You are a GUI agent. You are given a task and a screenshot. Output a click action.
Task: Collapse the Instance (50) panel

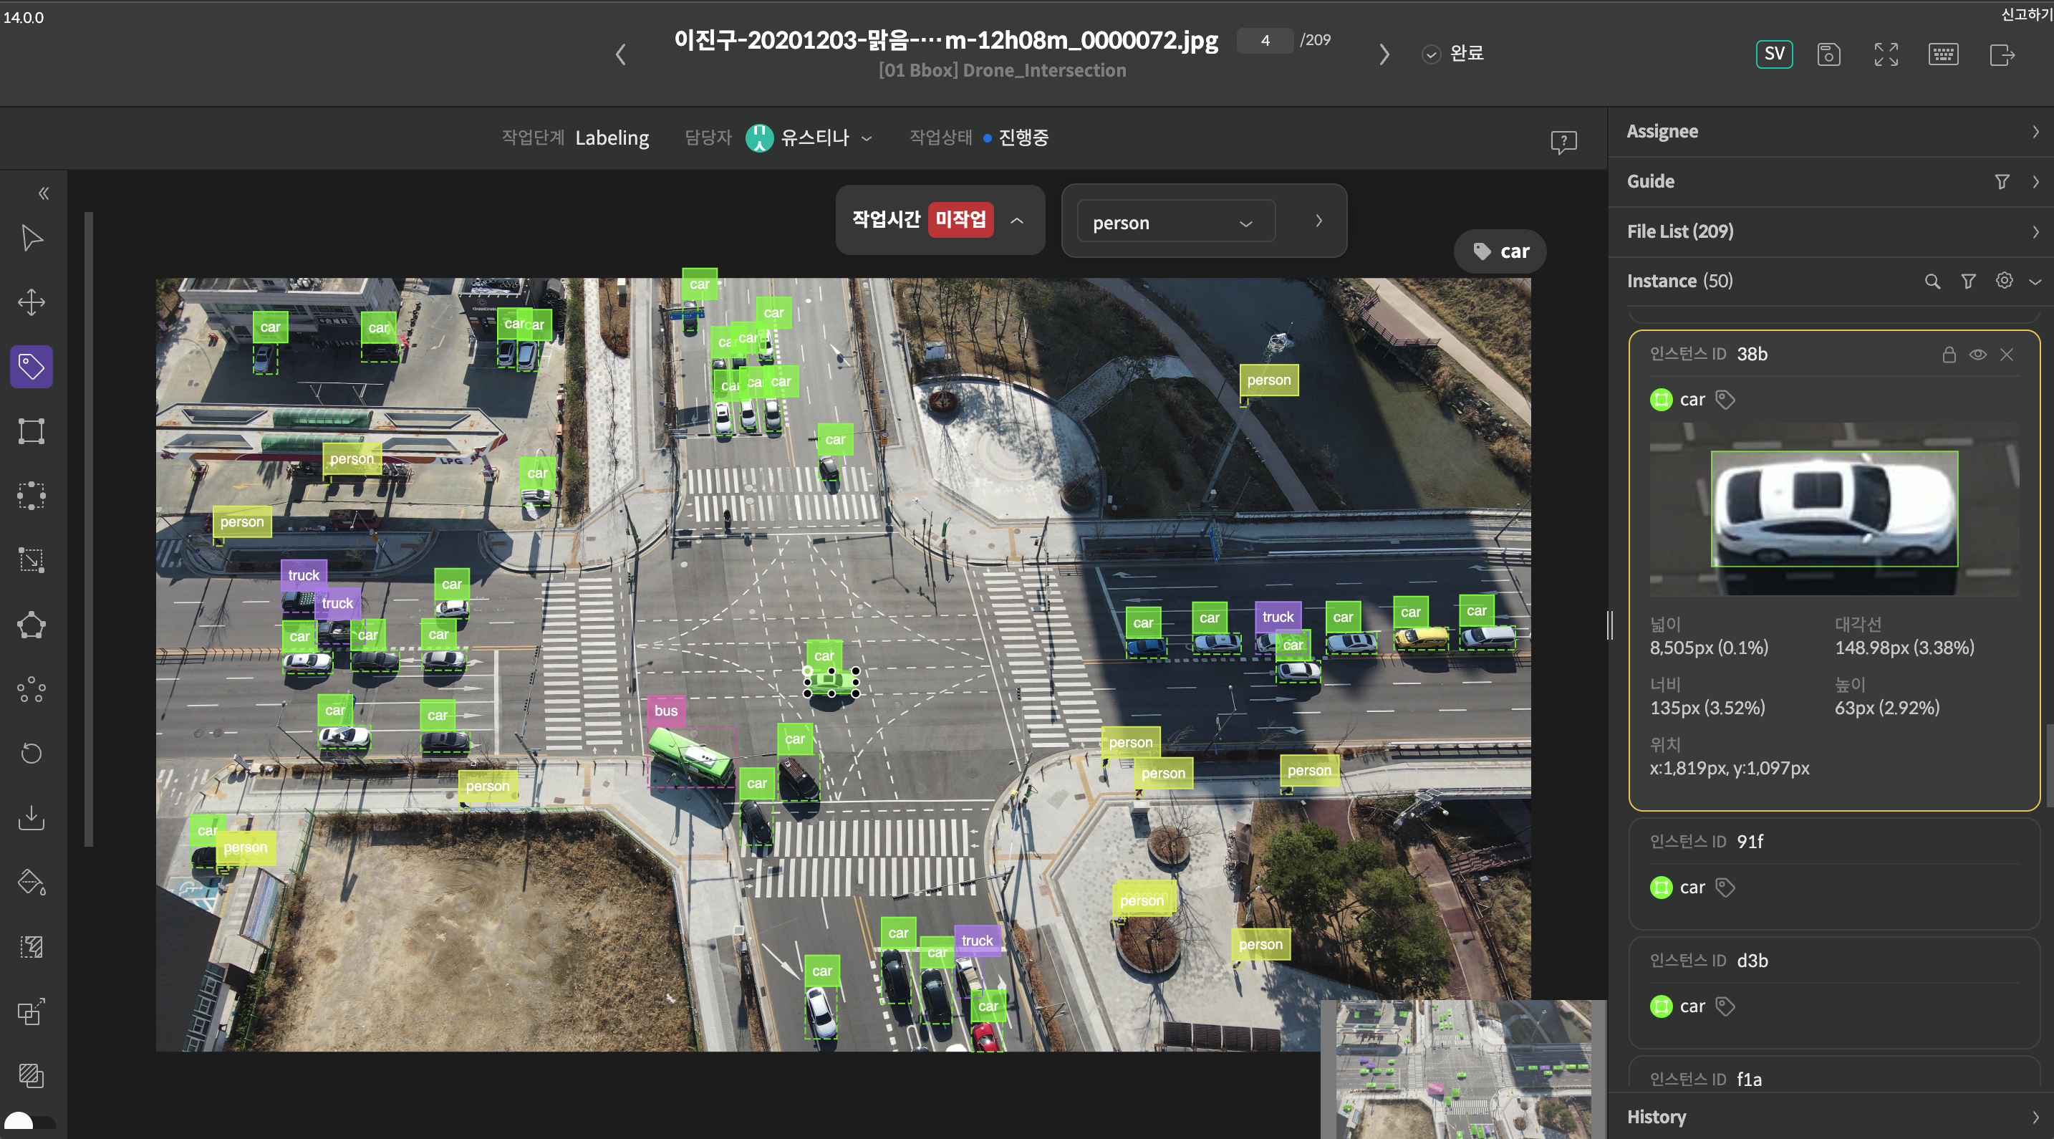click(x=2034, y=281)
